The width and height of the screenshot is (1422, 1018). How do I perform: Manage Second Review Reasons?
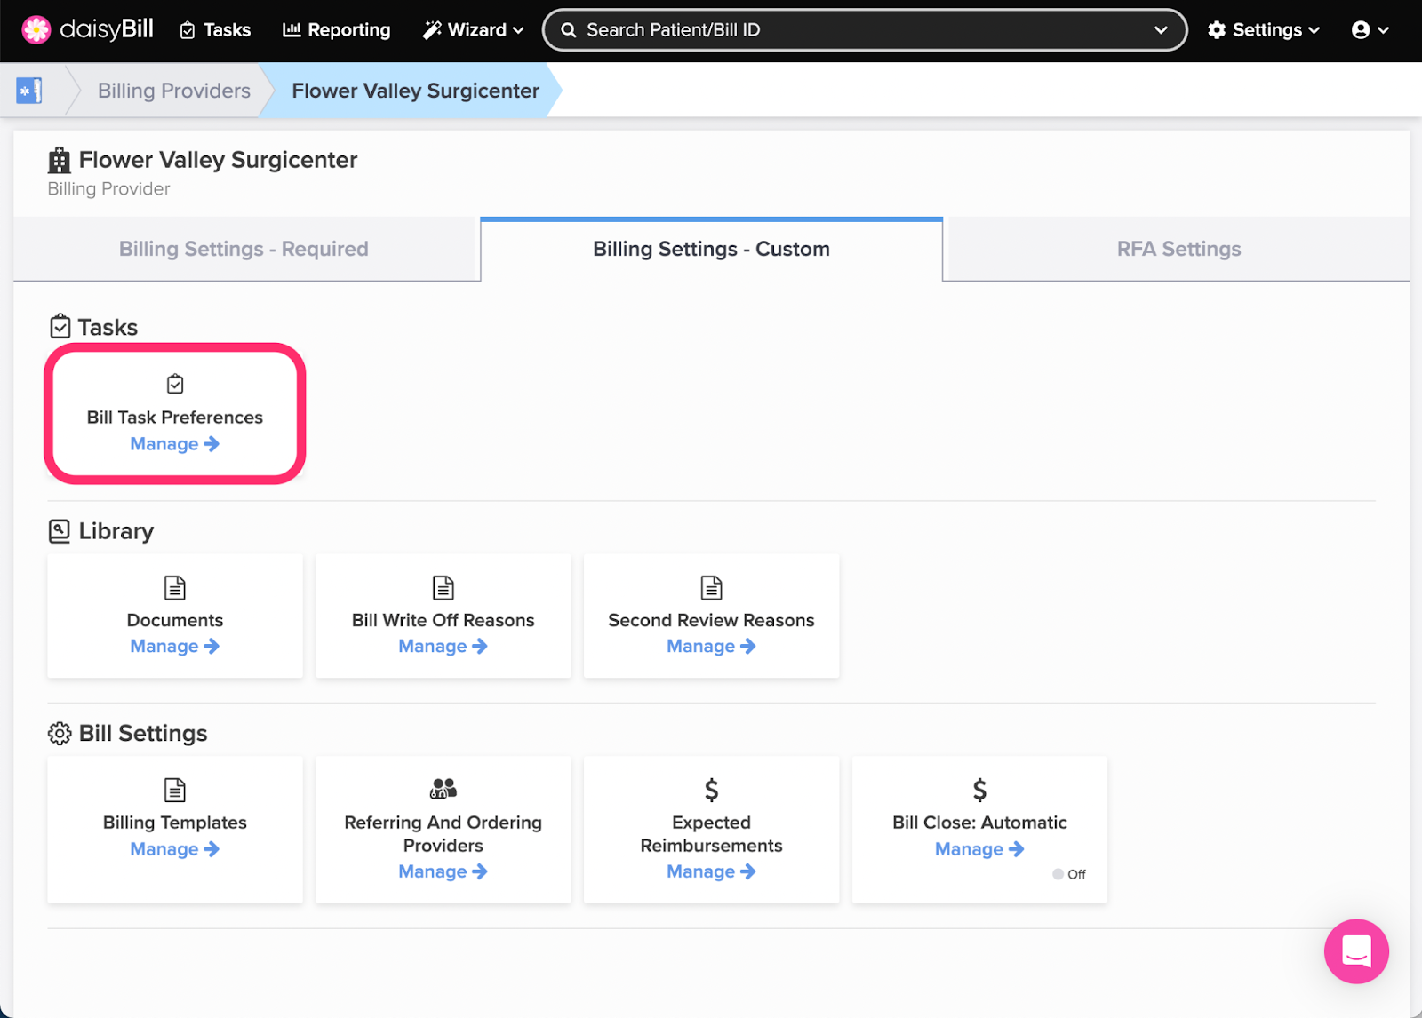coord(711,647)
